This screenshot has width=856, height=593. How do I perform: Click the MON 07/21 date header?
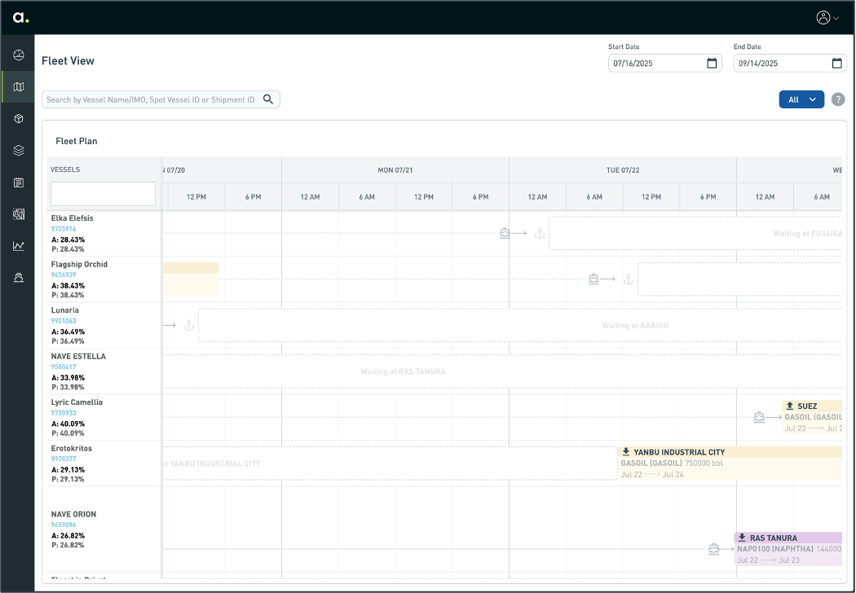[395, 170]
